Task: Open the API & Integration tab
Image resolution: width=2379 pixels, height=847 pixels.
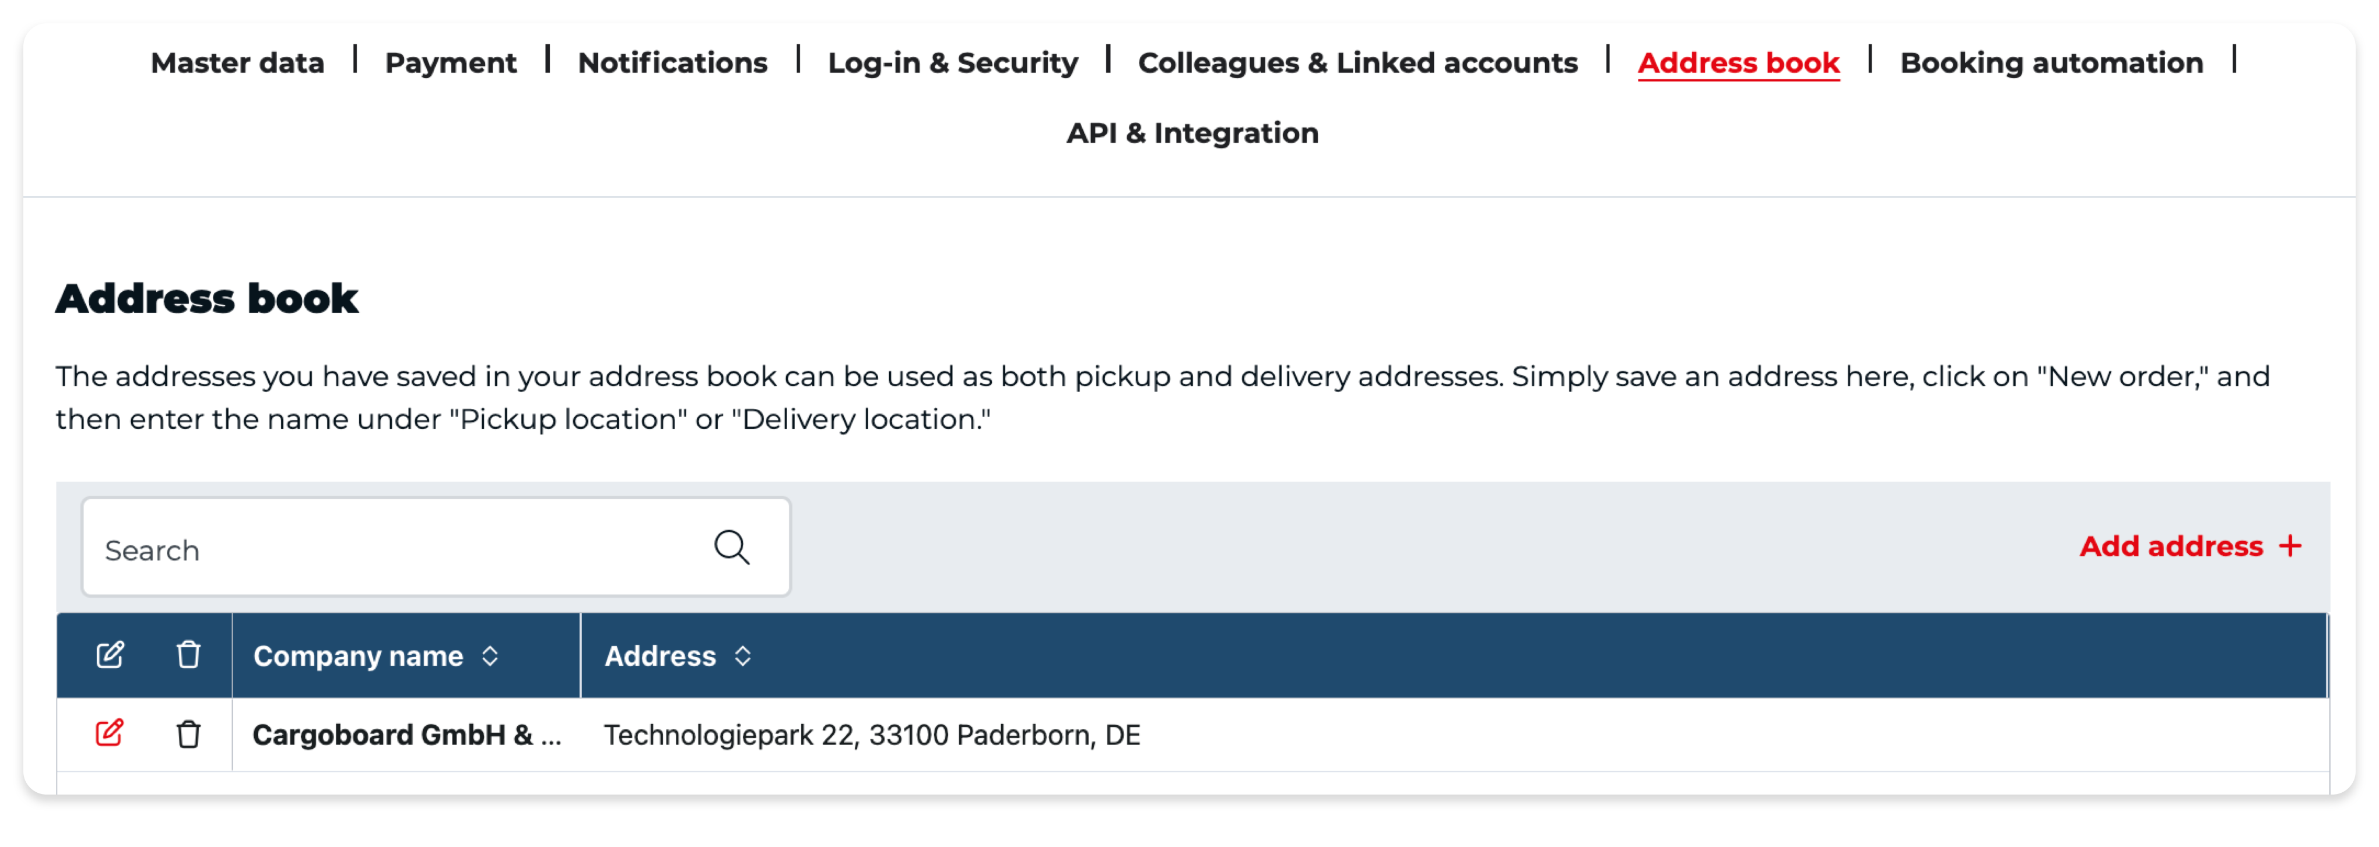Action: (x=1192, y=133)
